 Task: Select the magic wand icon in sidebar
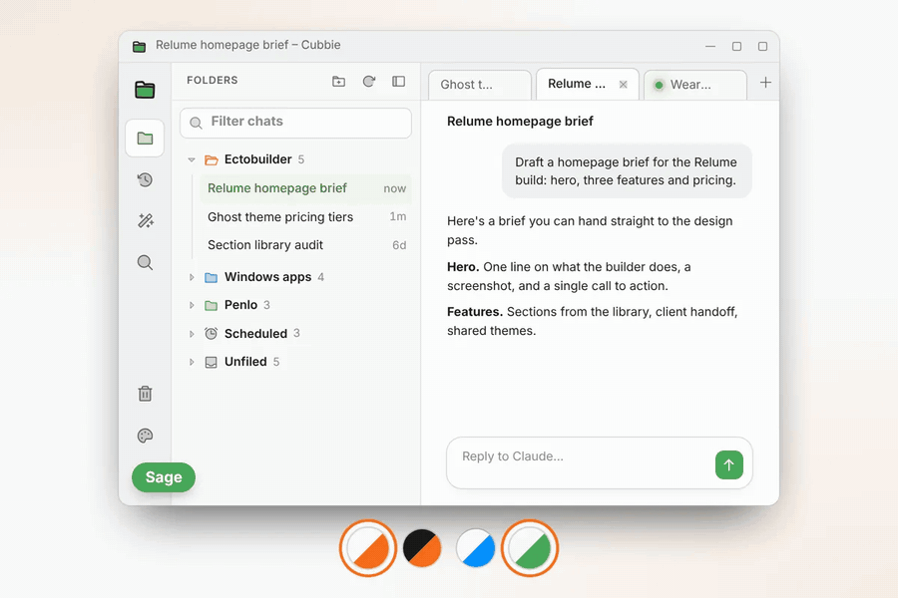pyautogui.click(x=145, y=221)
